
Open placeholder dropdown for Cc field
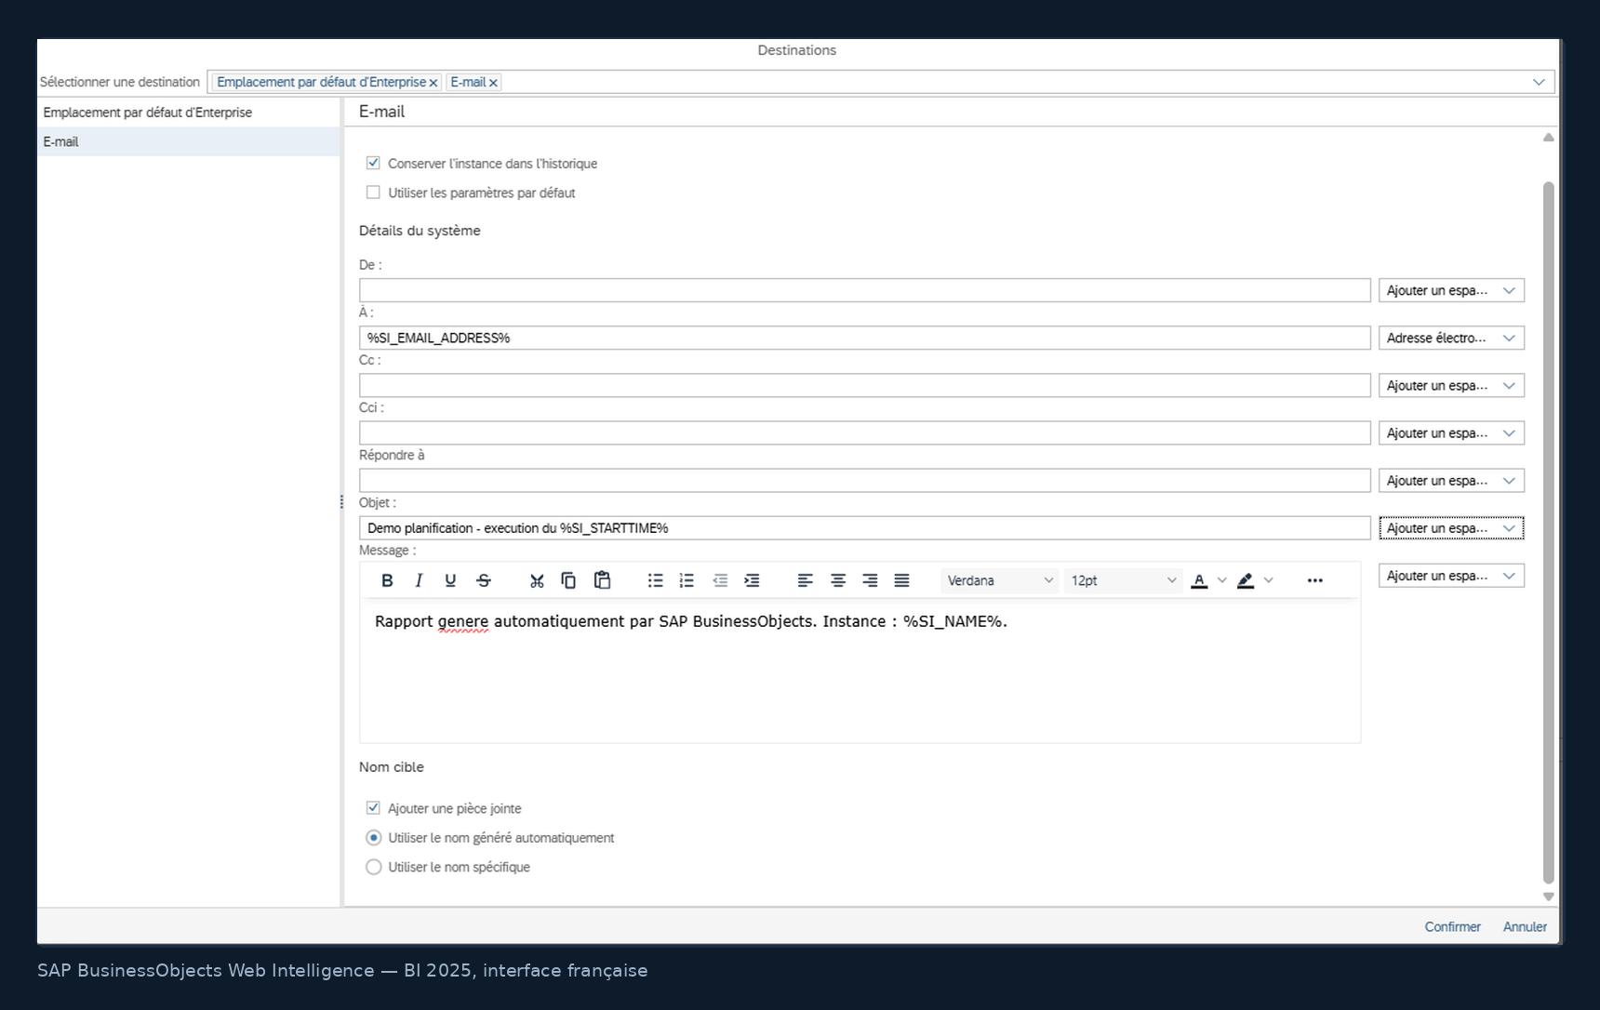1451,385
